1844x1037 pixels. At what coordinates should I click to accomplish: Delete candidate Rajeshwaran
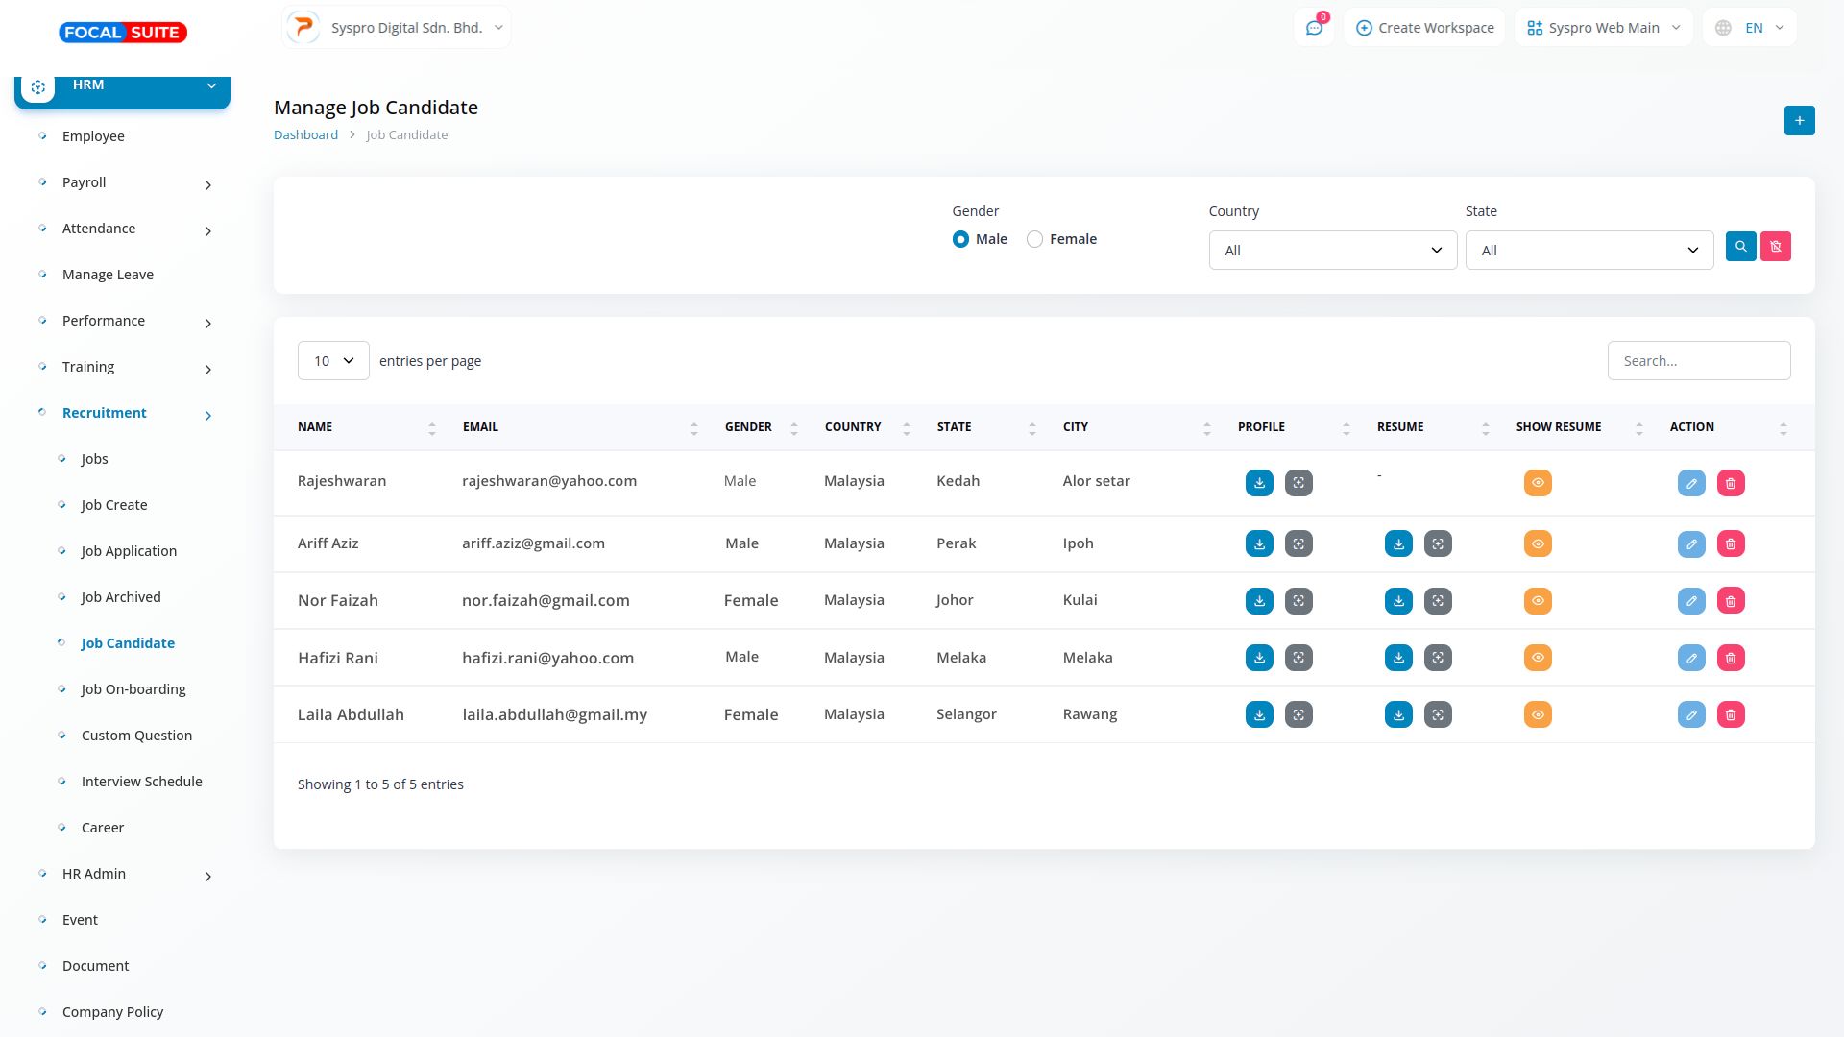point(1731,483)
